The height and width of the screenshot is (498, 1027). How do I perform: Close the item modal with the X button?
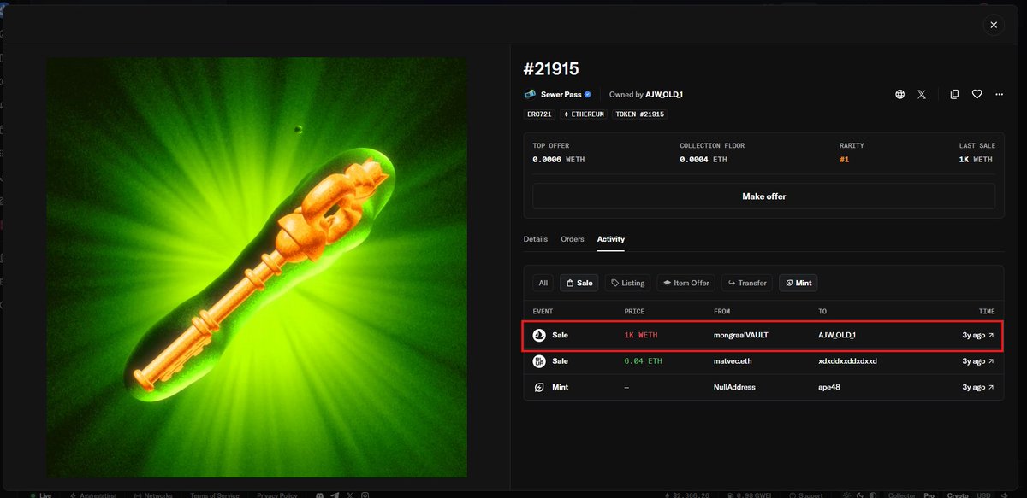point(994,26)
